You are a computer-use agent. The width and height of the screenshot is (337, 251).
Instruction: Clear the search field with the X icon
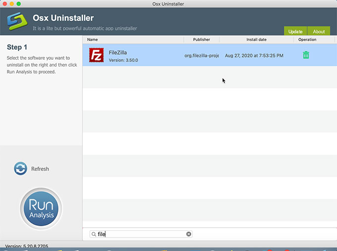tap(188, 234)
